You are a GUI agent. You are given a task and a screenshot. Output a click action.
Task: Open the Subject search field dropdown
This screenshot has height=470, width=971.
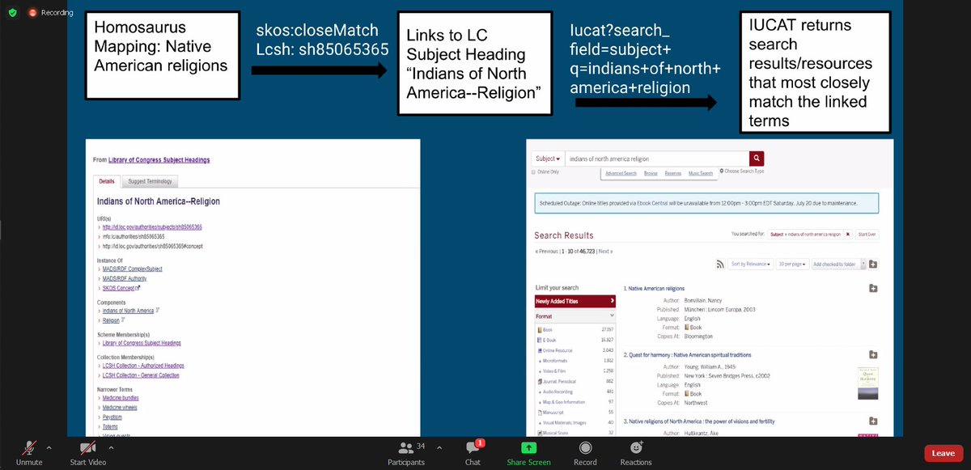click(548, 159)
